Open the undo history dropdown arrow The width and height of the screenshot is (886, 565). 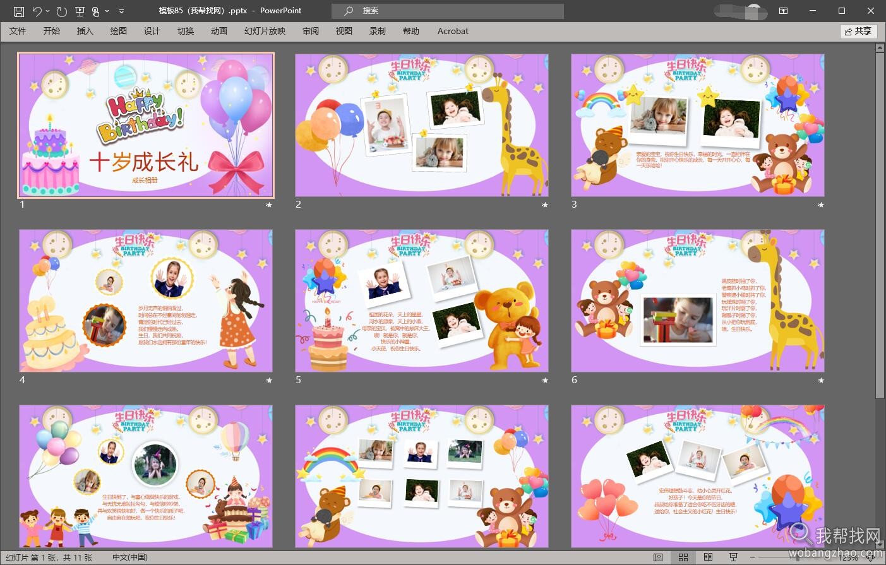(48, 11)
